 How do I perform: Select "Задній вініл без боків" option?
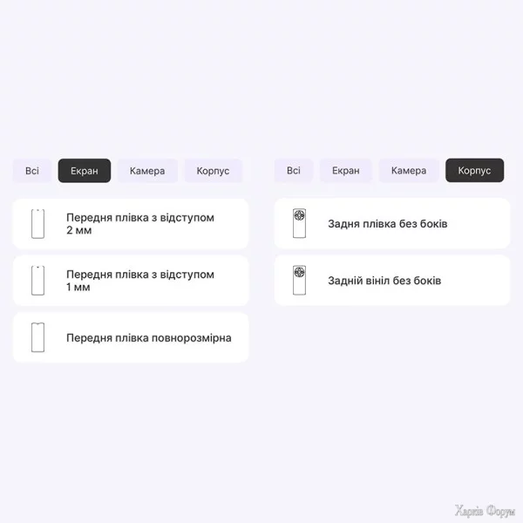(384, 281)
